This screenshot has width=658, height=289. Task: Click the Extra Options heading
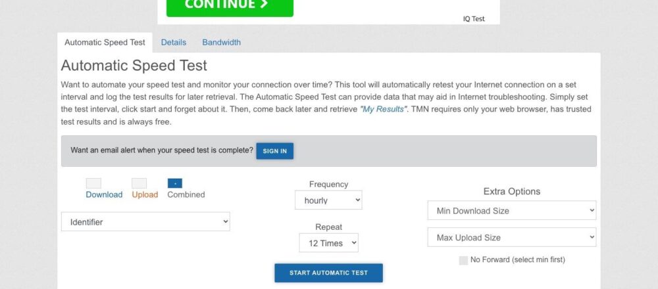(x=511, y=192)
